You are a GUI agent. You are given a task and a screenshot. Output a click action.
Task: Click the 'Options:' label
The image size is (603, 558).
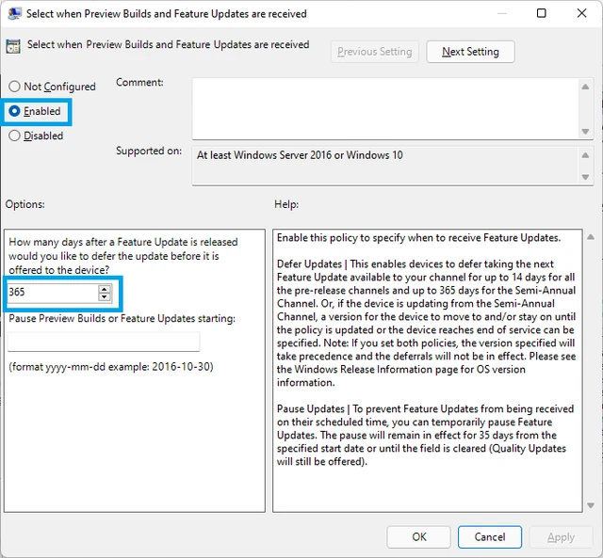[x=25, y=204]
